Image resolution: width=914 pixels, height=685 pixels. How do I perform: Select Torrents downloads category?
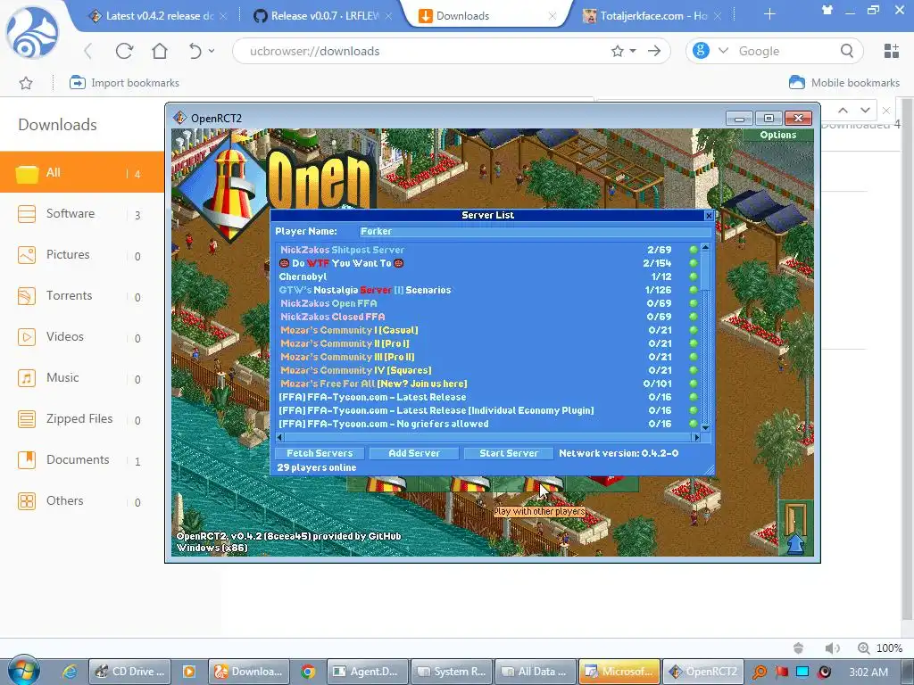coord(82,296)
